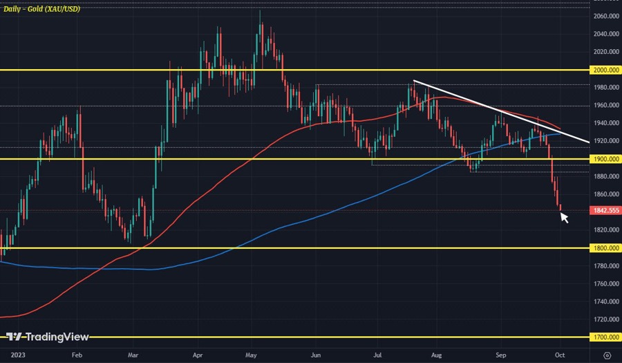Click the 1940.000 price axis value
Image resolution: width=622 pixels, height=363 pixels.
click(x=607, y=123)
